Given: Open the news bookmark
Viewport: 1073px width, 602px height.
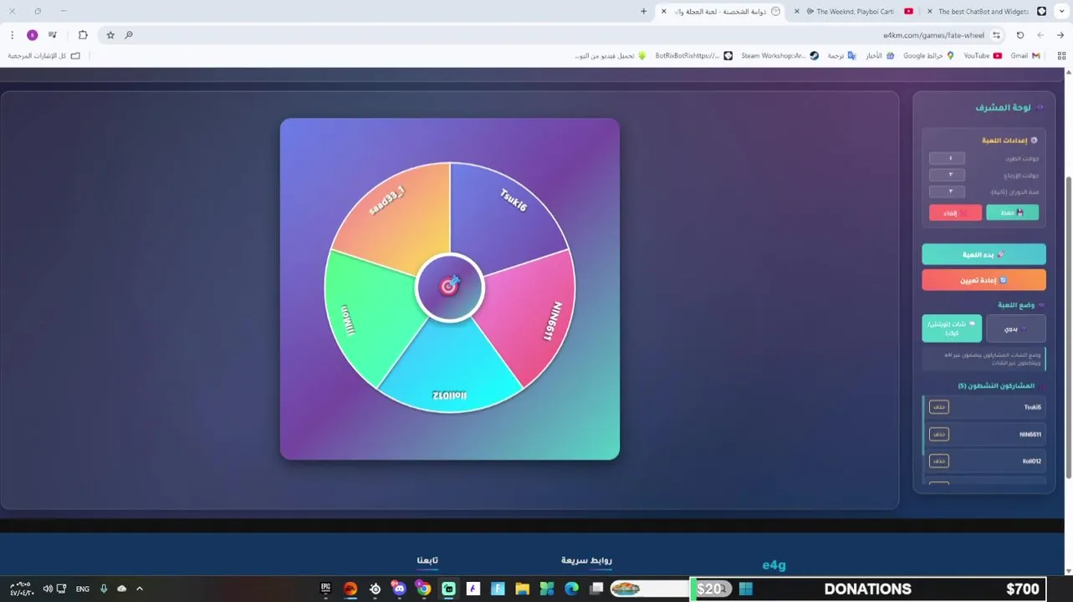Looking at the screenshot, I should pos(880,56).
